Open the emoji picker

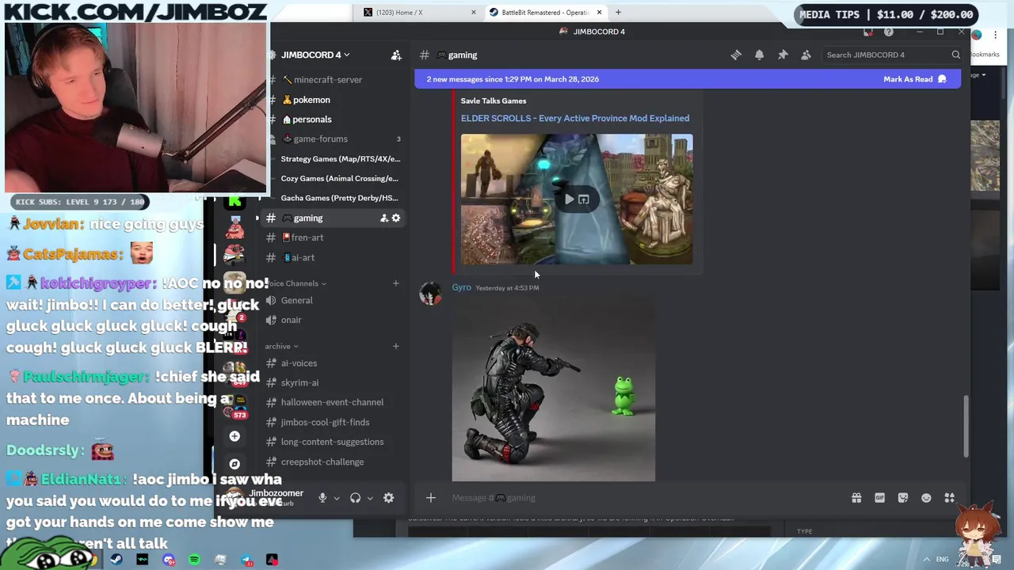(x=926, y=498)
